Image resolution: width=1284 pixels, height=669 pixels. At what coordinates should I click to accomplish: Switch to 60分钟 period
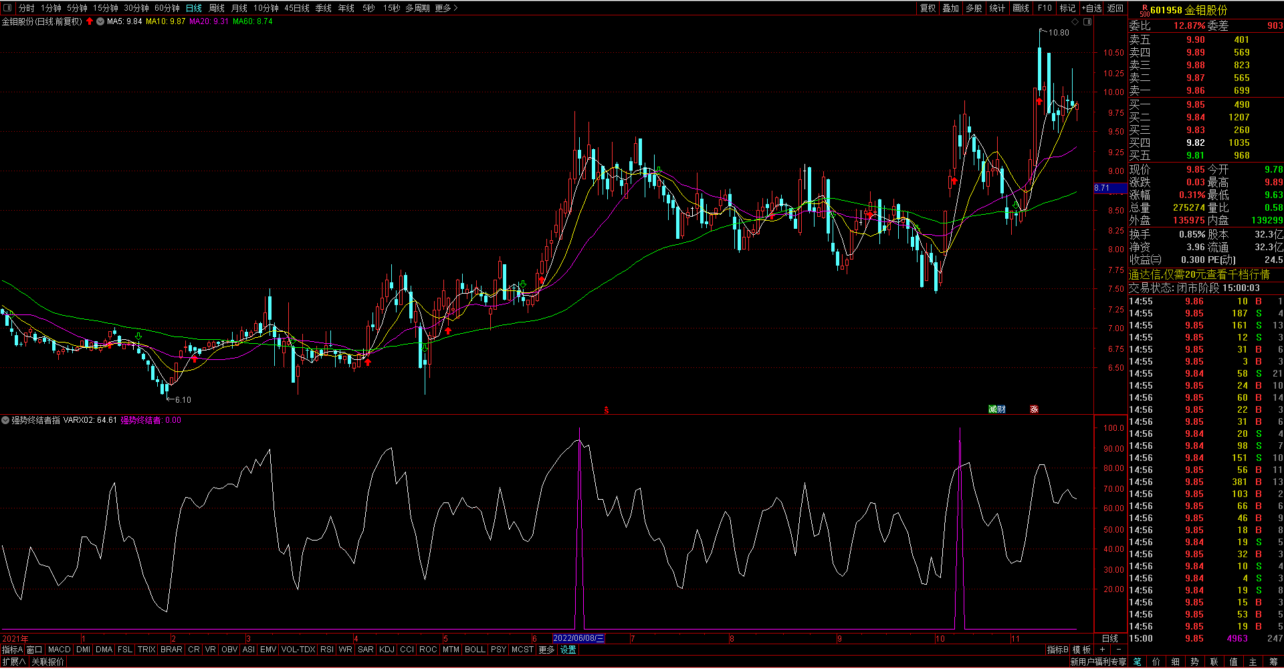tap(167, 8)
